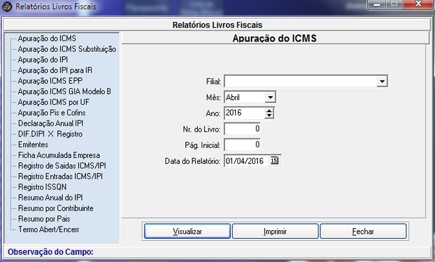435x262 pixels.
Task: Open the Mês dropdown arrow
Action: point(270,97)
